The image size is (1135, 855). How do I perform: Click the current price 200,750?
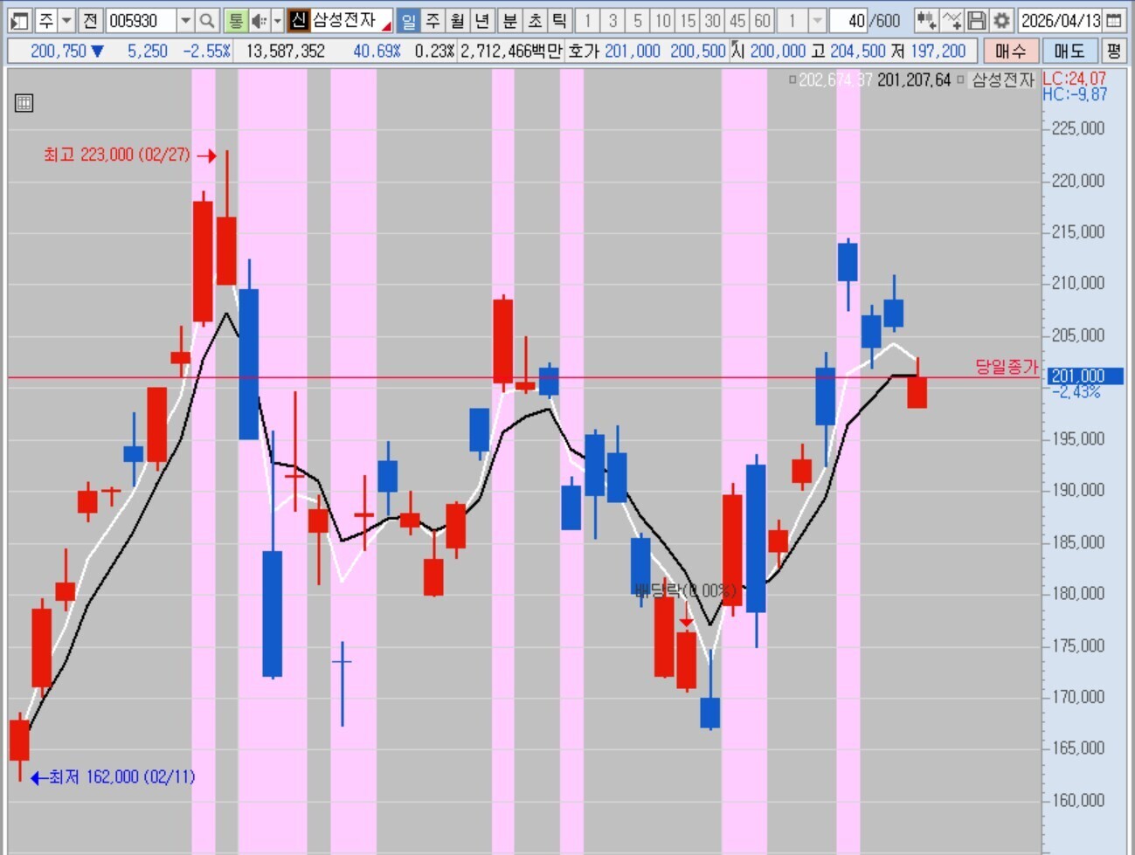(58, 52)
